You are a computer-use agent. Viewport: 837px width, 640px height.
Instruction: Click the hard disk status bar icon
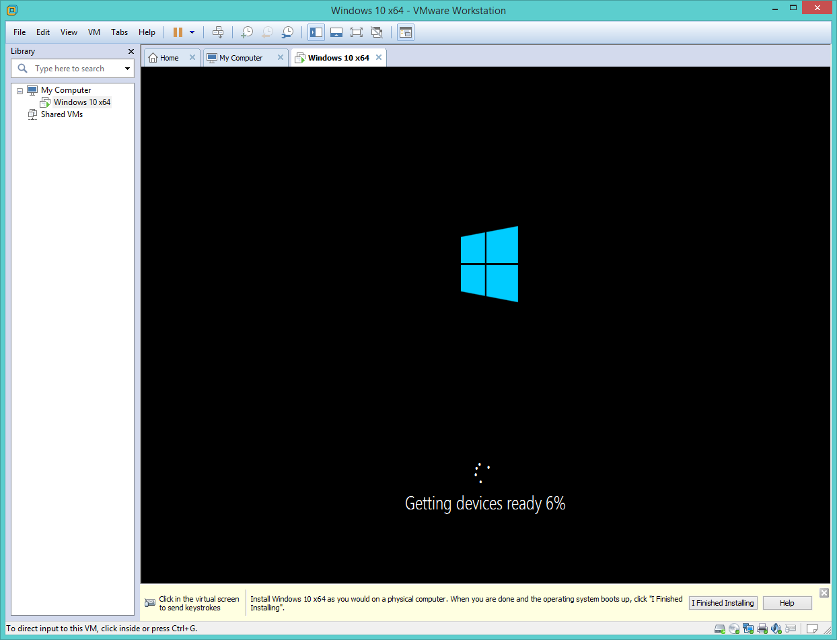720,629
